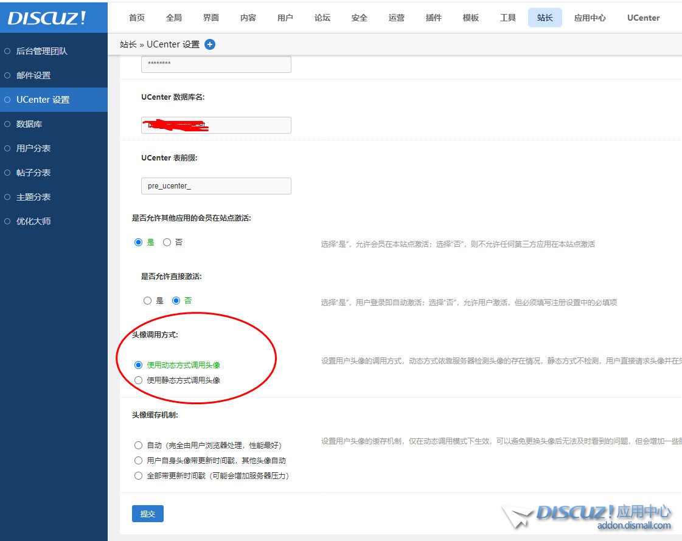
Task: Select the 站长 top menu
Action: point(545,18)
